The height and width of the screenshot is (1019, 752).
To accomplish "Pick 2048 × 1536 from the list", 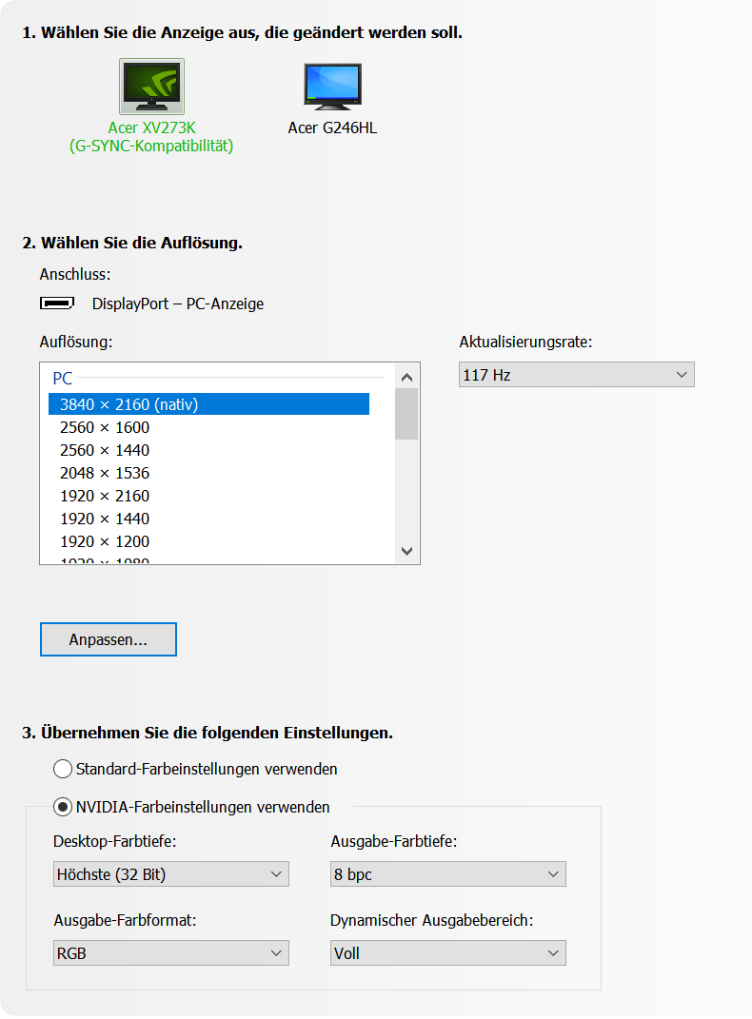I will [x=105, y=473].
